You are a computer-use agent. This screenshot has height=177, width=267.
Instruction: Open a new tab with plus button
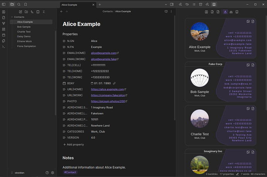100,5
